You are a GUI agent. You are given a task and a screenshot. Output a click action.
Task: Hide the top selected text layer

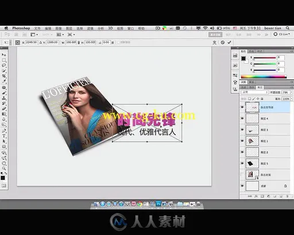[x=242, y=107]
